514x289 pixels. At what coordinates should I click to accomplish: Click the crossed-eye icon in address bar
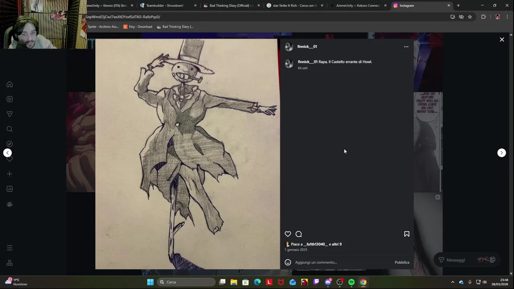461,17
